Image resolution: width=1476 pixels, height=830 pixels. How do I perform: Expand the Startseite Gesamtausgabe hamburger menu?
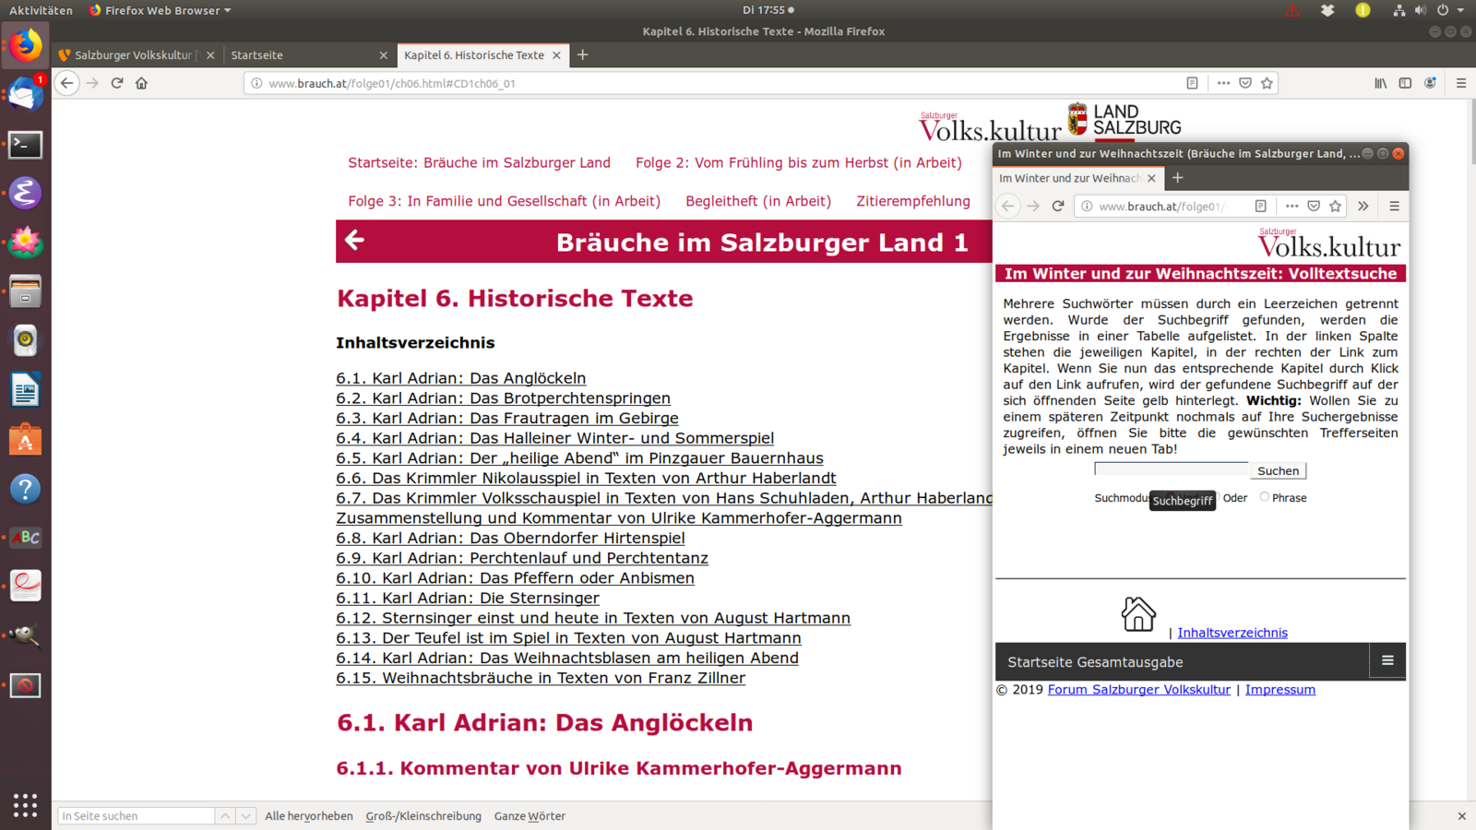[1387, 661]
